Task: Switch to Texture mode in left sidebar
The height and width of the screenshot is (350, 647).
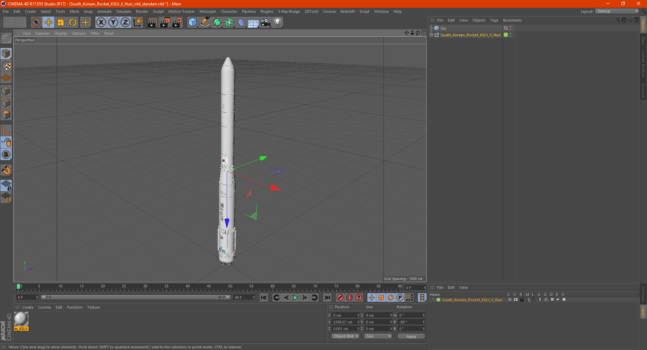Action: click(6, 66)
